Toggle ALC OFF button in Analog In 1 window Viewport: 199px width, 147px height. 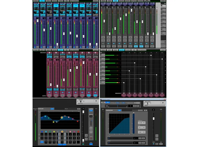tap(161, 144)
